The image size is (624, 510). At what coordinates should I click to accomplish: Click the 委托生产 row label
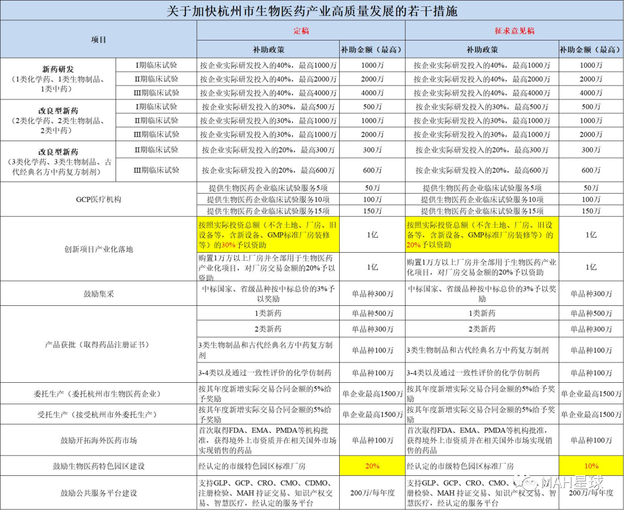coord(99,394)
